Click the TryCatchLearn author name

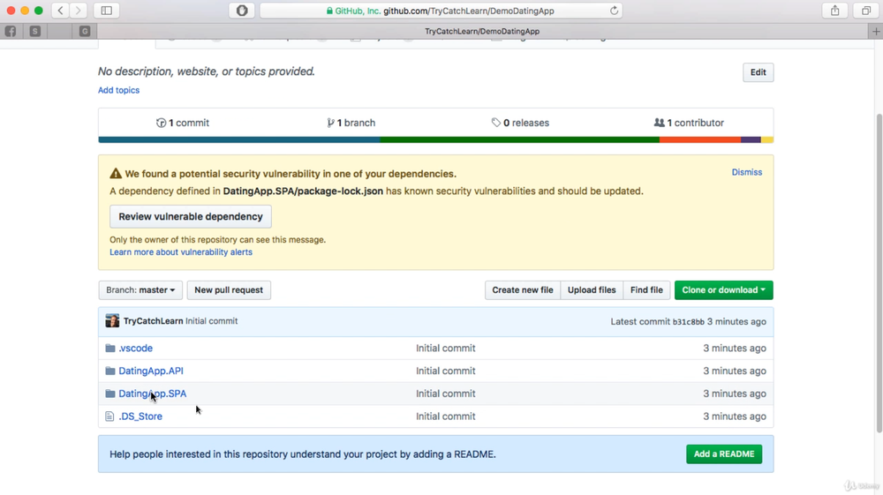[x=153, y=320]
